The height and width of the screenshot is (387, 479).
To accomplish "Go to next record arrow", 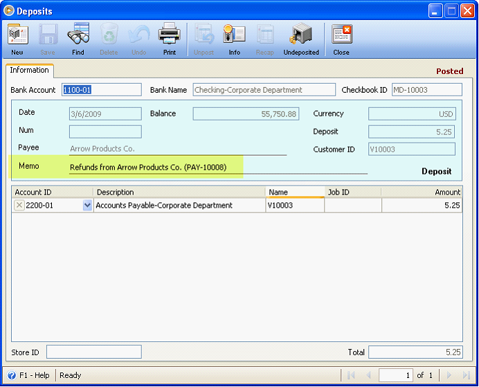I will coord(449,375).
